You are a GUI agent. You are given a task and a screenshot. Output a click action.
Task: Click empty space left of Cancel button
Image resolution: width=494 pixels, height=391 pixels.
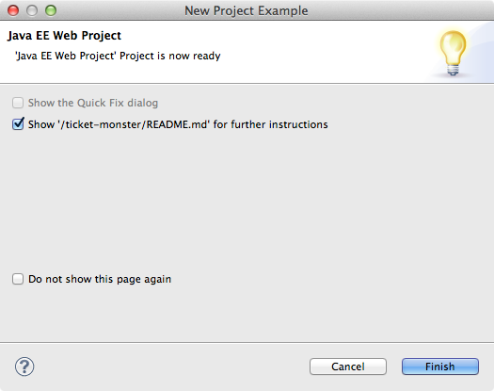(170, 367)
